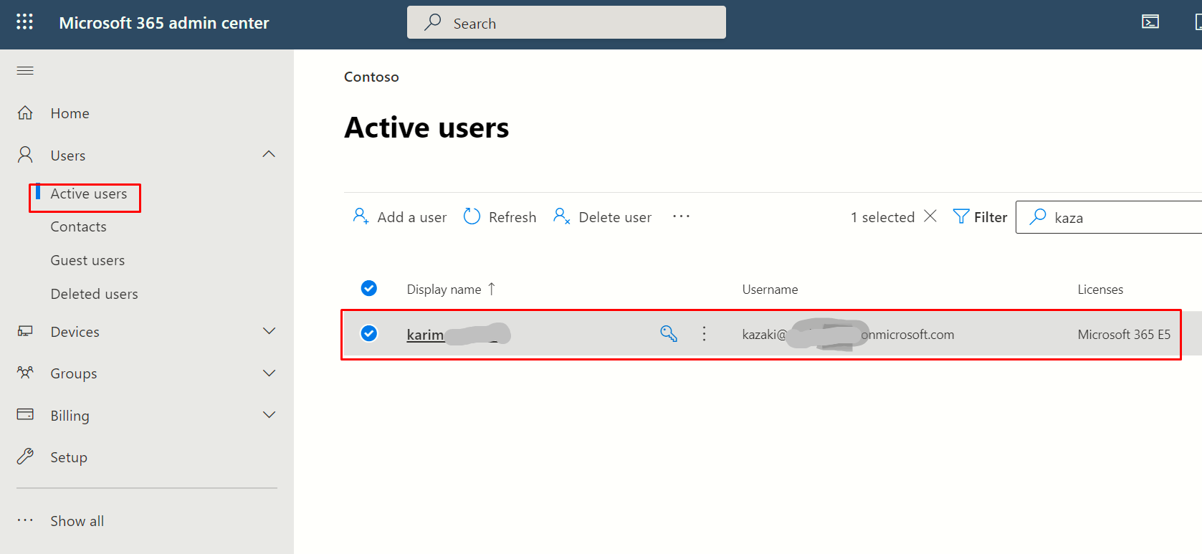Viewport: 1202px width, 554px height.
Task: Open more commands ellipsis in toolbar
Action: 681,216
